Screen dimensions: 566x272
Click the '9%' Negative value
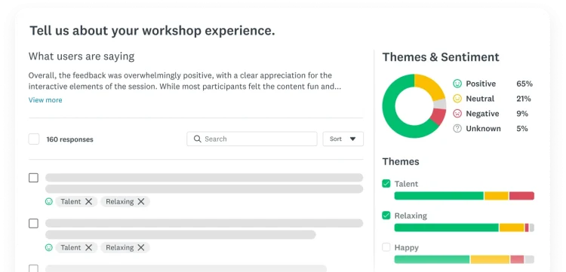(522, 114)
